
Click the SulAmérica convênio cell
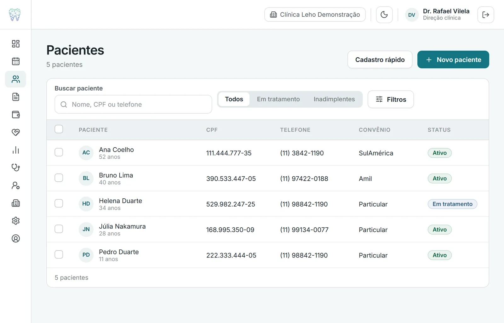coord(376,153)
